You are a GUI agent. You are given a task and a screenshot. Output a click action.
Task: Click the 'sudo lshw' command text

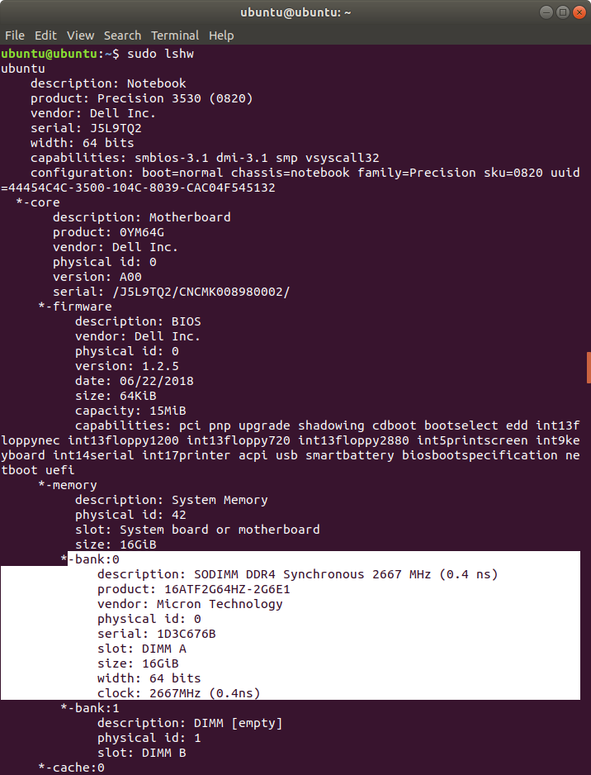coord(160,54)
